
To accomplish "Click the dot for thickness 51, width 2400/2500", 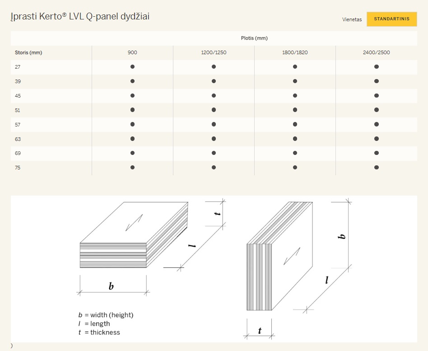I will click(376, 110).
